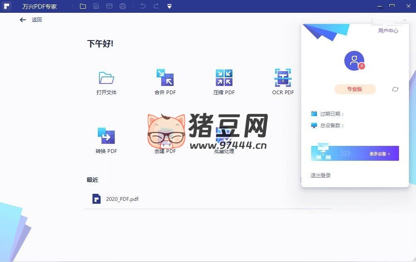Screen dimensions: 416x262
Task: Click 退出登录 to log out
Action: click(x=321, y=176)
